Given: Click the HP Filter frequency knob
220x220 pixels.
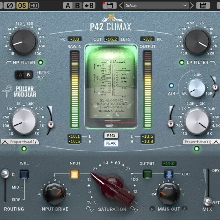Looking at the screenshot, I should (x=24, y=41).
